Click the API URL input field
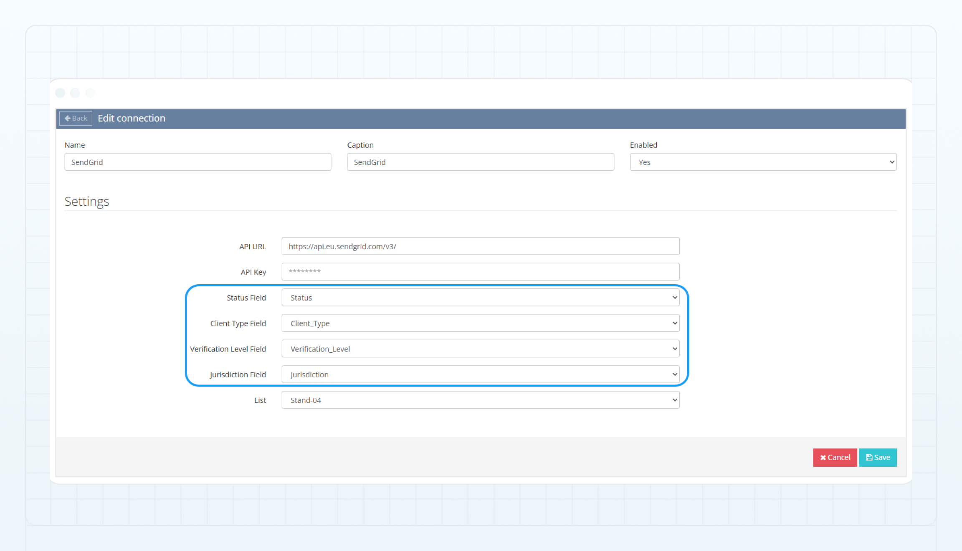Screen dimensions: 962x551 [x=480, y=246]
